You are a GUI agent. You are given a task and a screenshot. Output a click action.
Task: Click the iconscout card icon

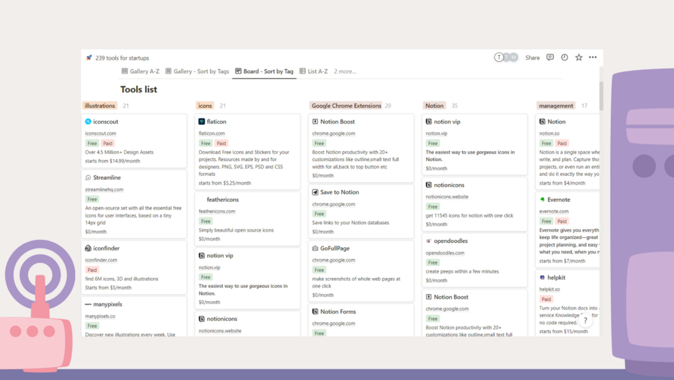click(88, 122)
